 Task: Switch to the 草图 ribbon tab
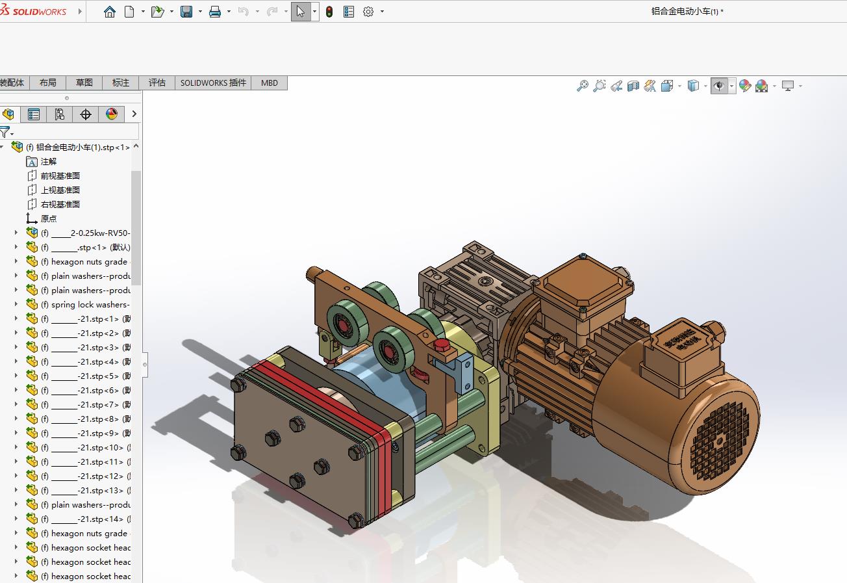(x=84, y=83)
